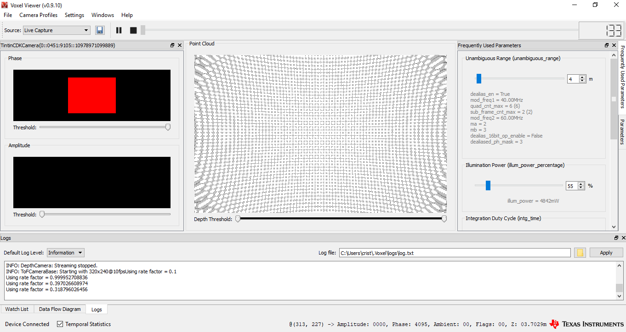
Task: Click the illumination power value field
Action: [572, 186]
